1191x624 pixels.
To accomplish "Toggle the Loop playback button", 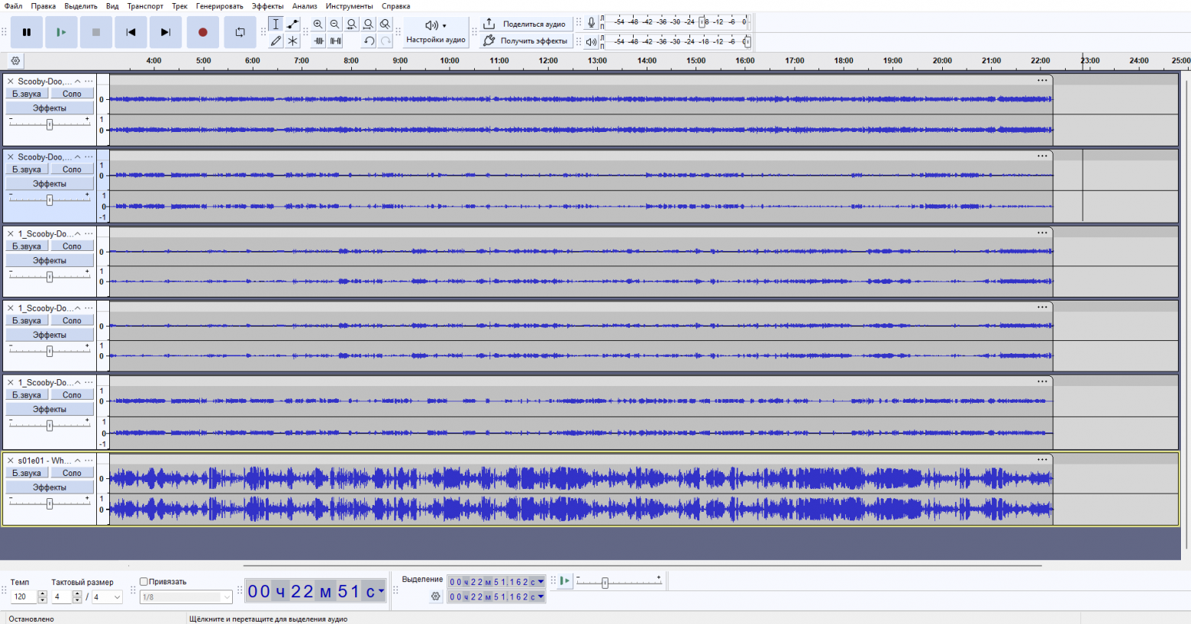I will pyautogui.click(x=240, y=32).
